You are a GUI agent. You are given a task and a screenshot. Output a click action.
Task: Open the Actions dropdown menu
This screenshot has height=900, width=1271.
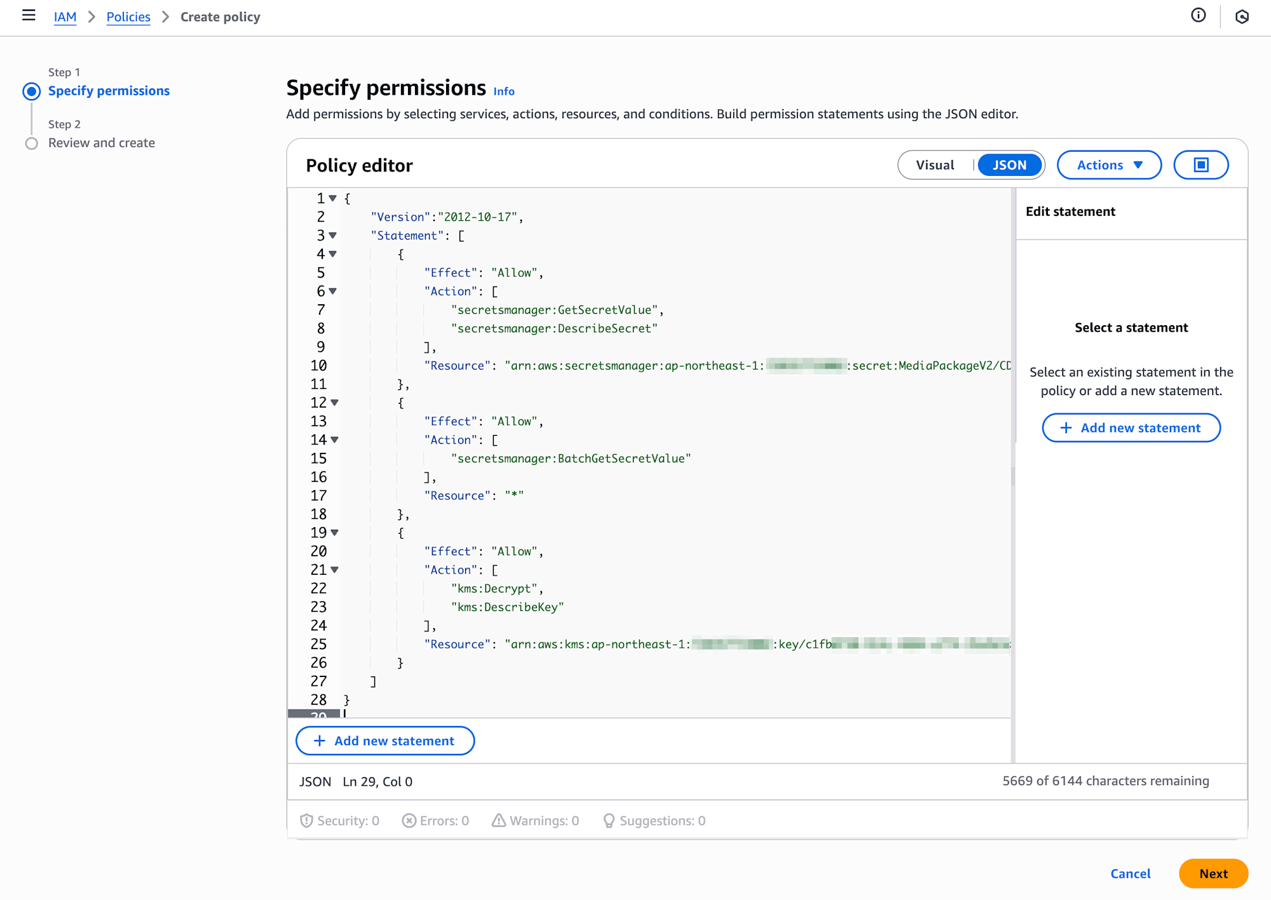pos(1109,165)
